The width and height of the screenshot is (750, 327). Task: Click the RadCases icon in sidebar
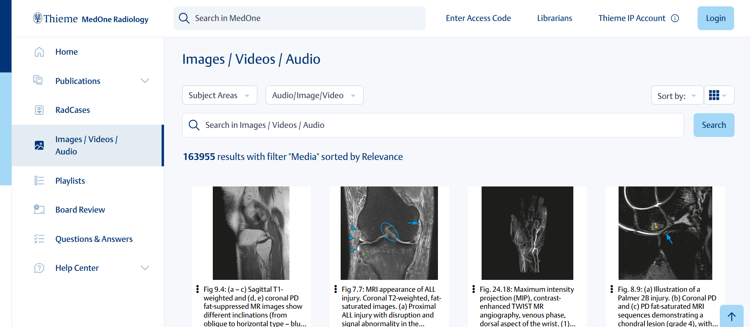pyautogui.click(x=39, y=110)
